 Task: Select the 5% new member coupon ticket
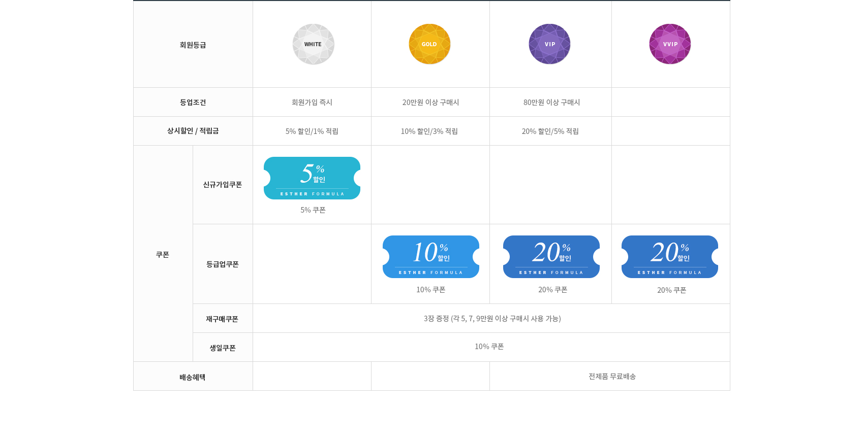[x=312, y=178]
